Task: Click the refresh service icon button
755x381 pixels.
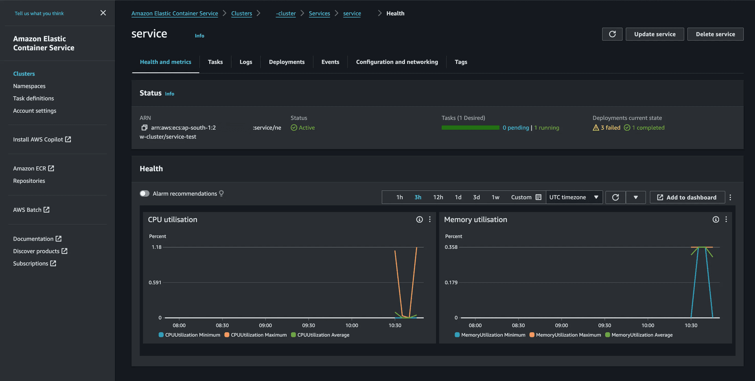Action: tap(612, 34)
